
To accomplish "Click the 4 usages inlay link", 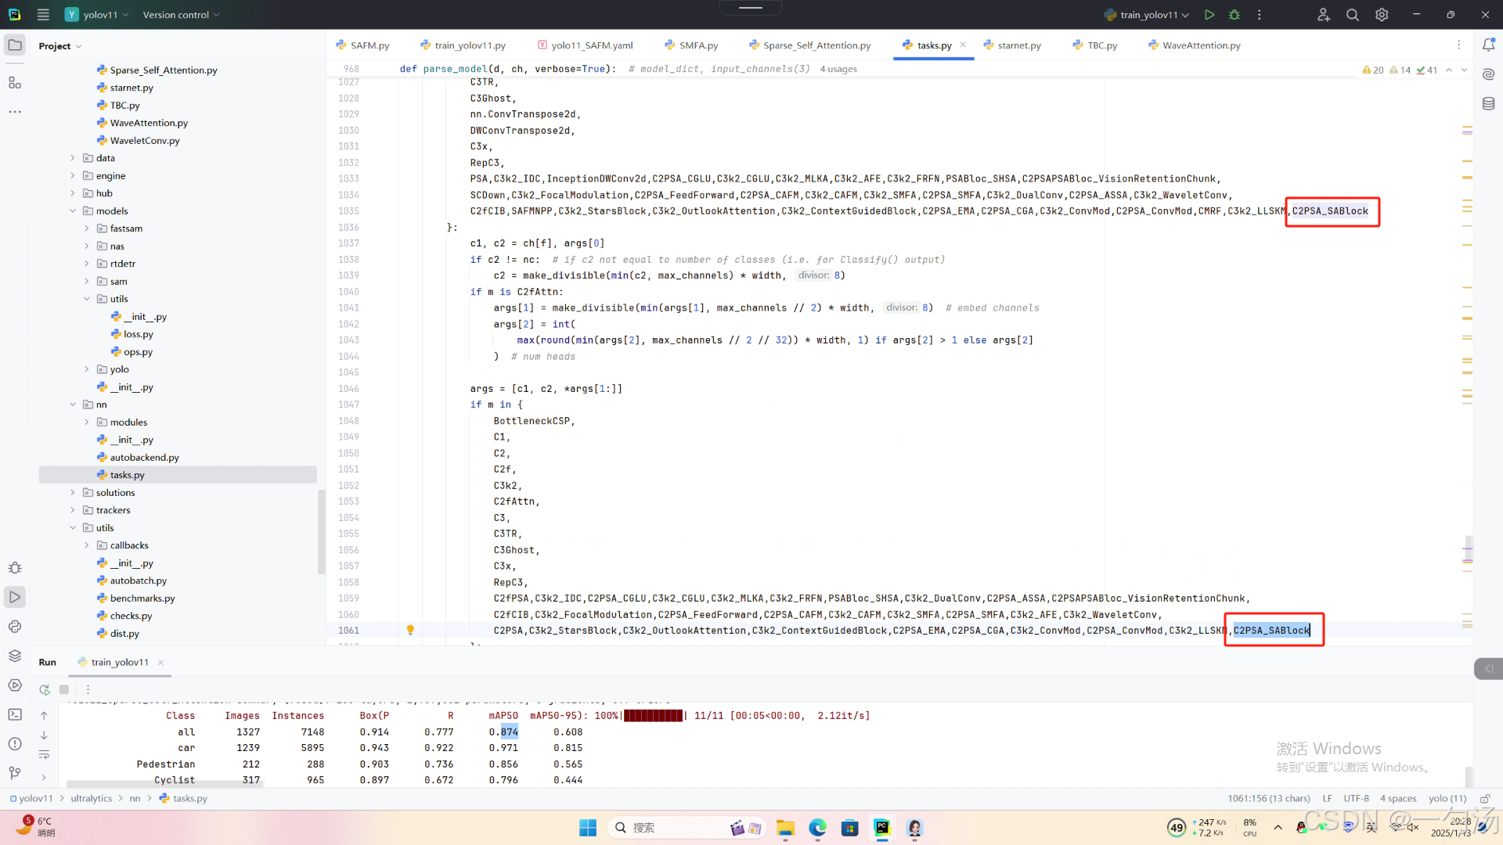I will (838, 69).
